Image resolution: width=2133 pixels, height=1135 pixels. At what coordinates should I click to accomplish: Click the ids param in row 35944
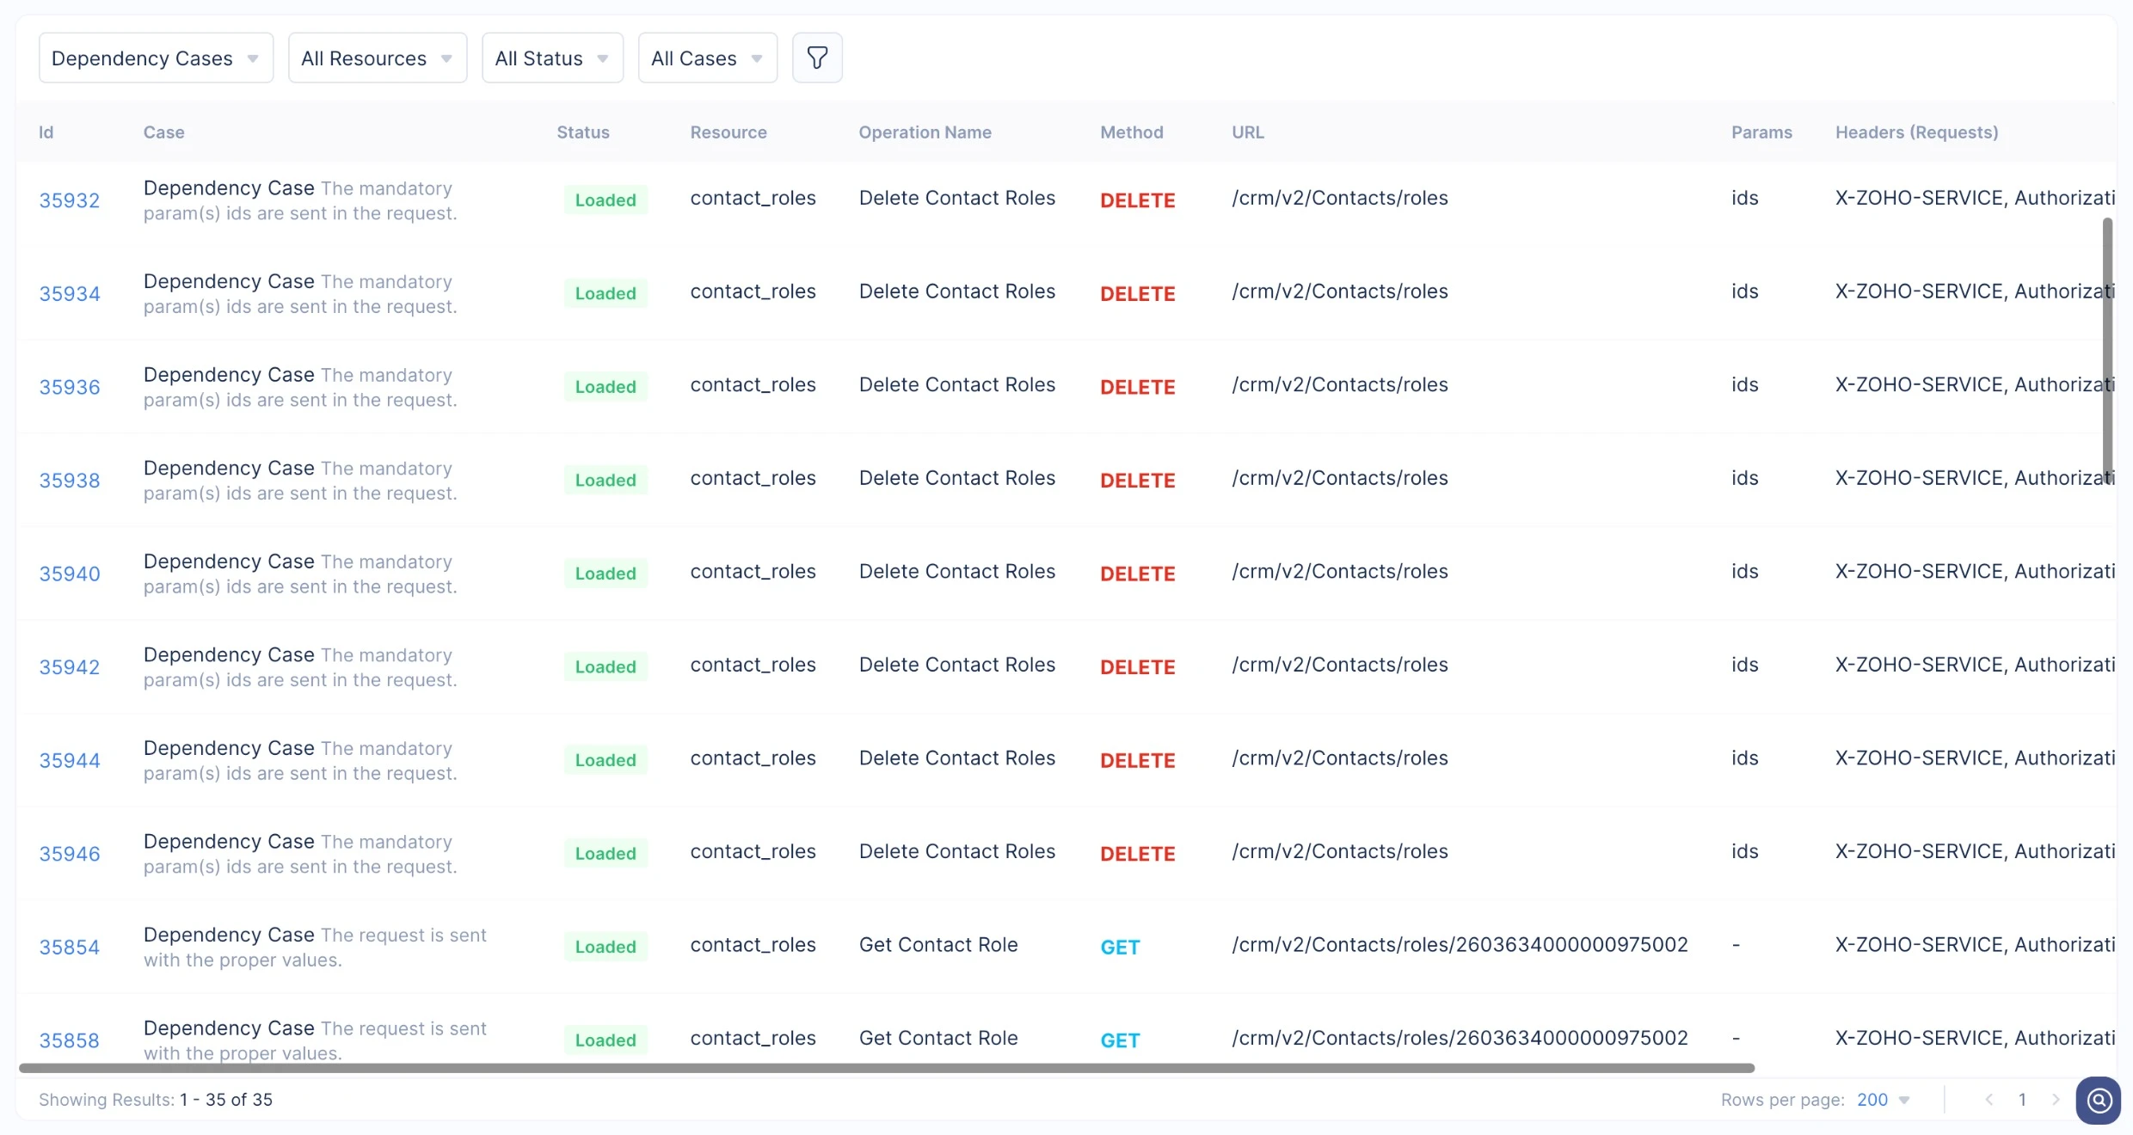(x=1744, y=758)
